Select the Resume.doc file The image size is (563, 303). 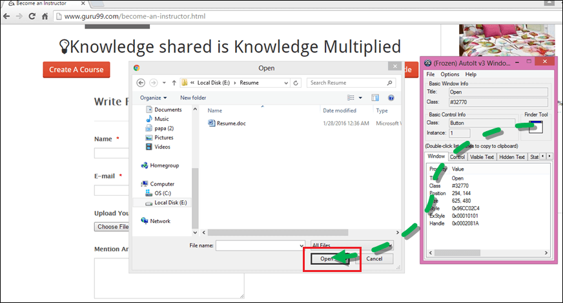click(230, 123)
